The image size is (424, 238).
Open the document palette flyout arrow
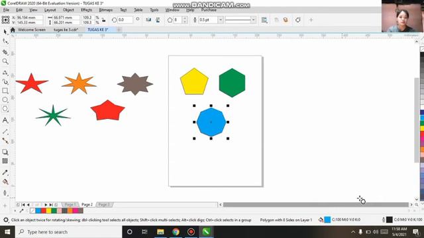pos(15,211)
